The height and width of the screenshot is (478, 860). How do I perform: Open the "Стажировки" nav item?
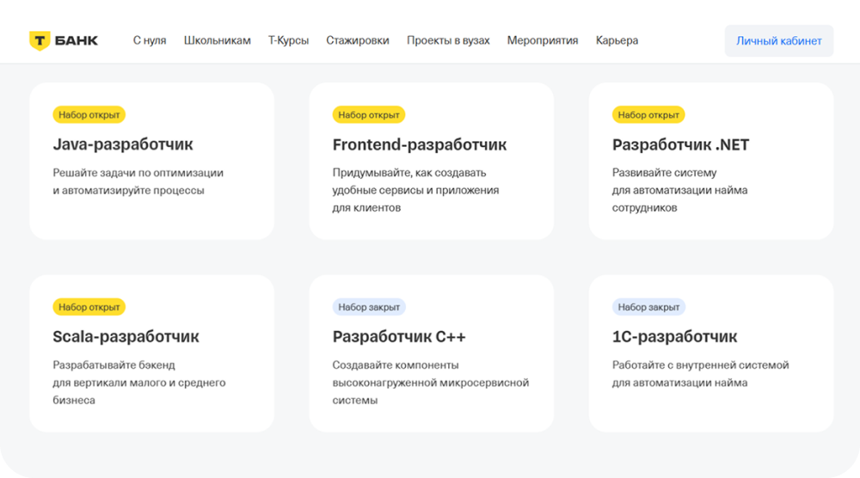coord(358,40)
